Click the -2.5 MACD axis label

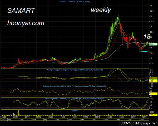coord(152,84)
